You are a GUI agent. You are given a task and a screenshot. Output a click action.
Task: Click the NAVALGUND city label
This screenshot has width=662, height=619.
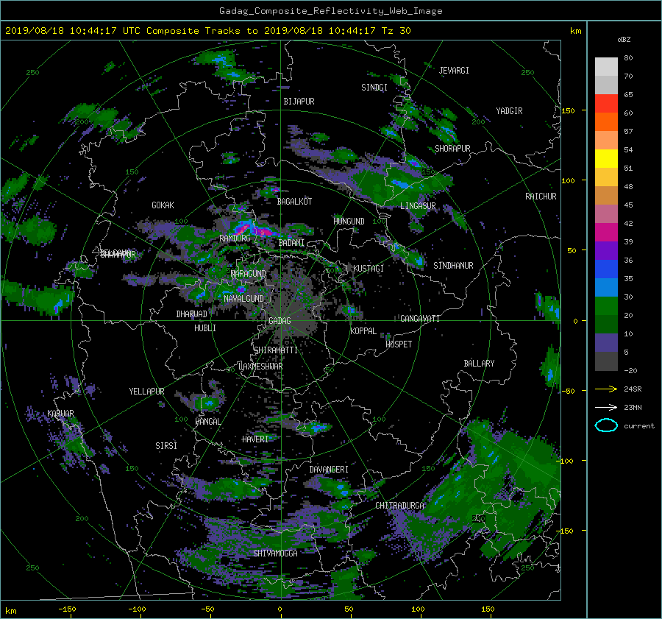(x=243, y=299)
